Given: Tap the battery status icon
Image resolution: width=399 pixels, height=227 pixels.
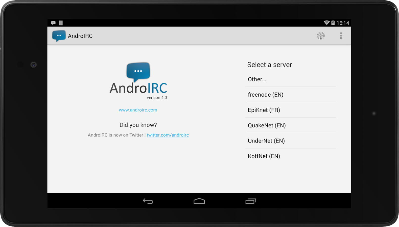Looking at the screenshot, I should [333, 23].
